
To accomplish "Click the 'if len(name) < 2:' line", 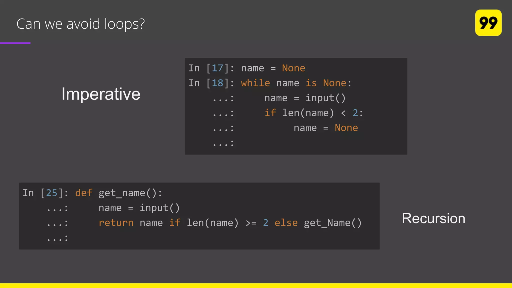I will click(x=314, y=113).
